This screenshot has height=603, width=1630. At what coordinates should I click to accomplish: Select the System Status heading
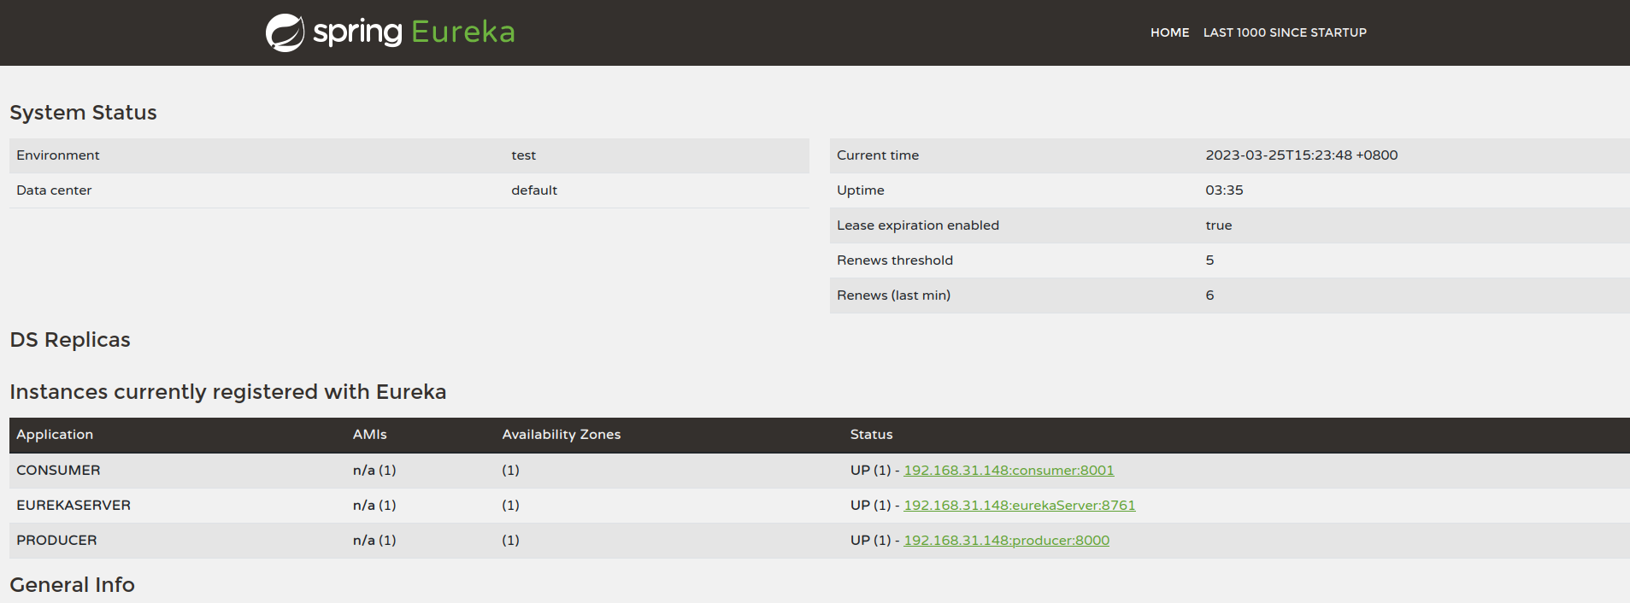click(83, 113)
